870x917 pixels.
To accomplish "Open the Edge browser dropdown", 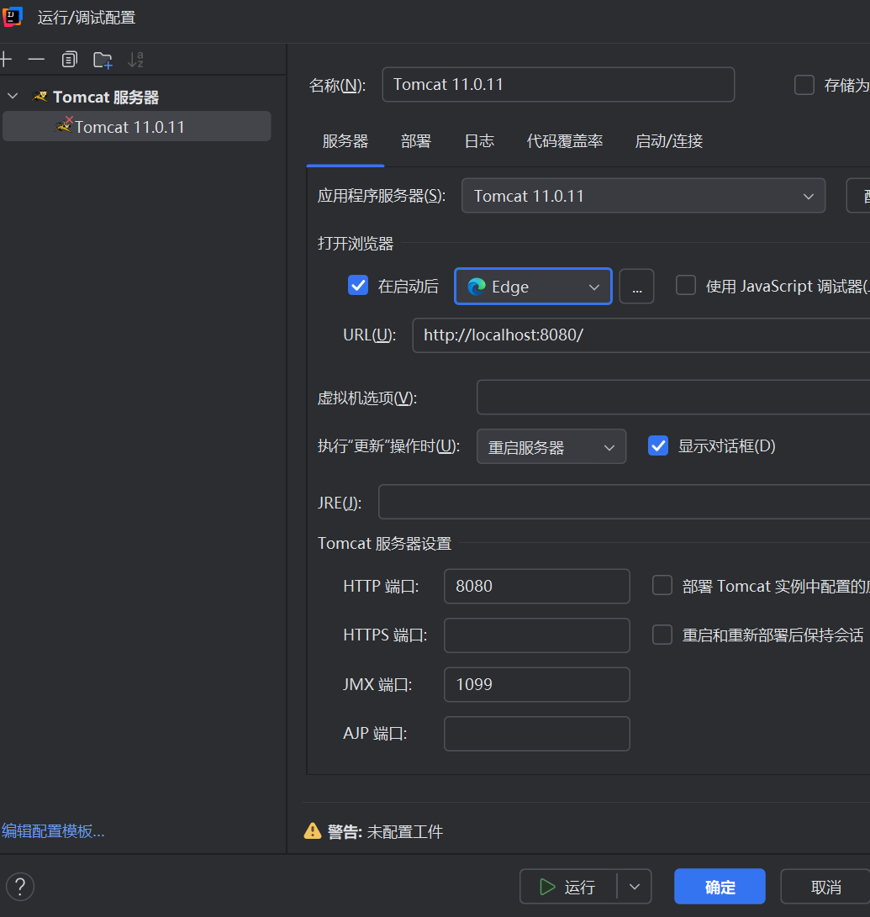I will coord(533,287).
